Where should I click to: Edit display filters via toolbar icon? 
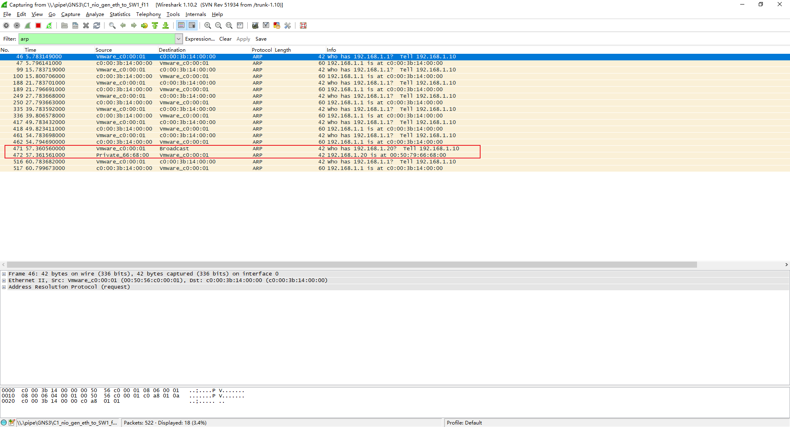tap(266, 25)
